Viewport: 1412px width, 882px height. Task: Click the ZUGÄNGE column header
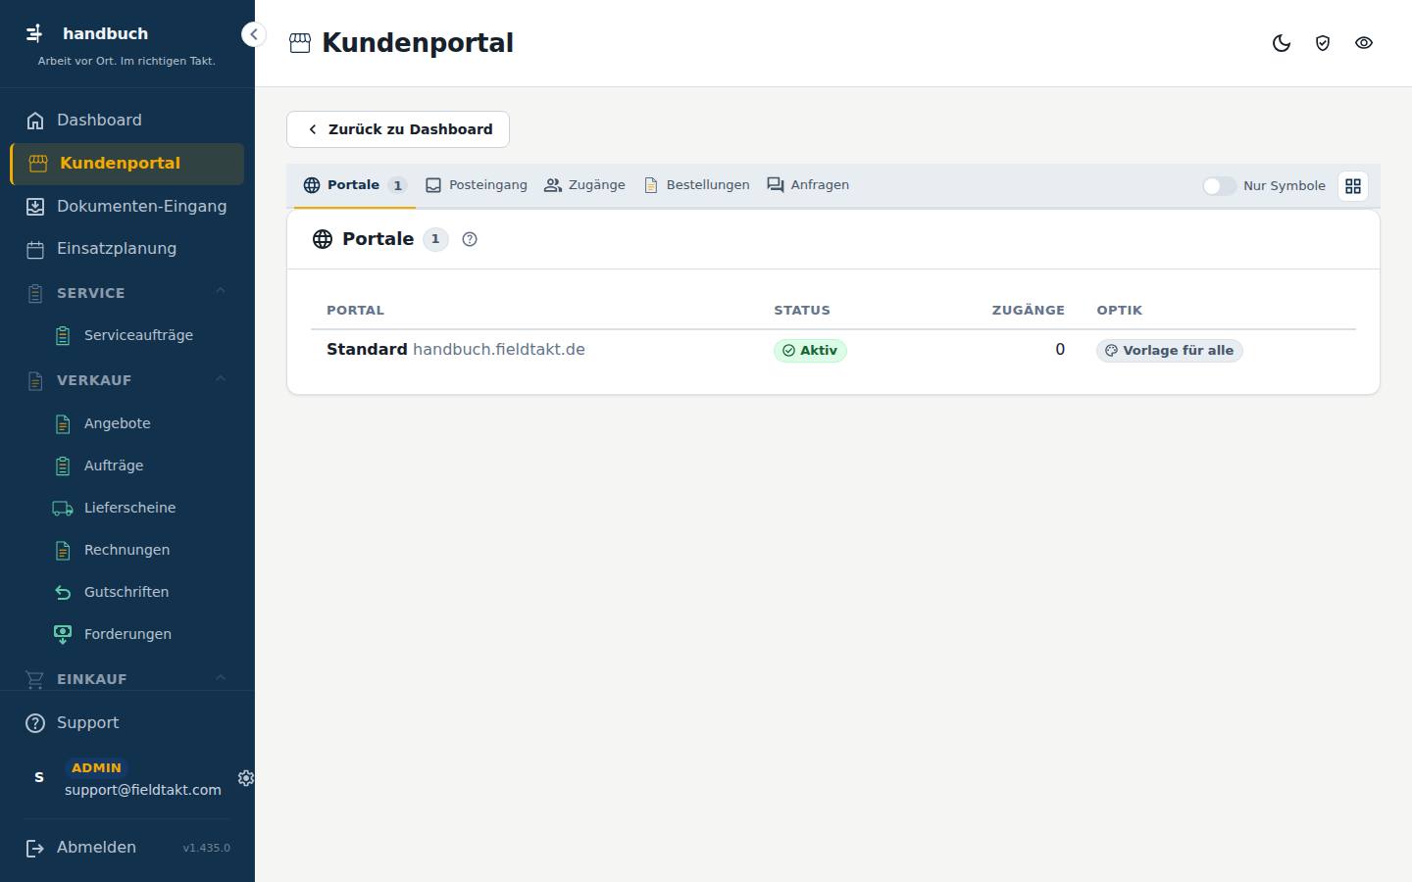(x=1028, y=311)
